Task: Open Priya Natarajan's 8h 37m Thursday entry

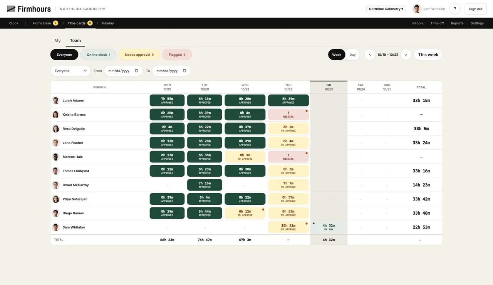Action: [x=288, y=199]
